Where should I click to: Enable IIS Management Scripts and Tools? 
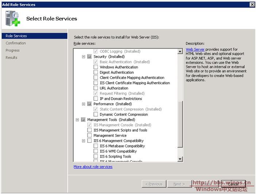[x=89, y=130]
